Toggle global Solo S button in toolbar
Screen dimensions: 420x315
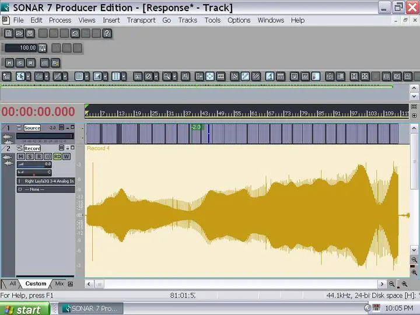(x=20, y=62)
